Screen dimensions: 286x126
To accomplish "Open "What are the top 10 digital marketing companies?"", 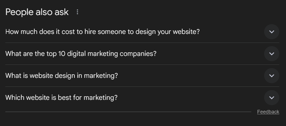I will tap(81, 54).
